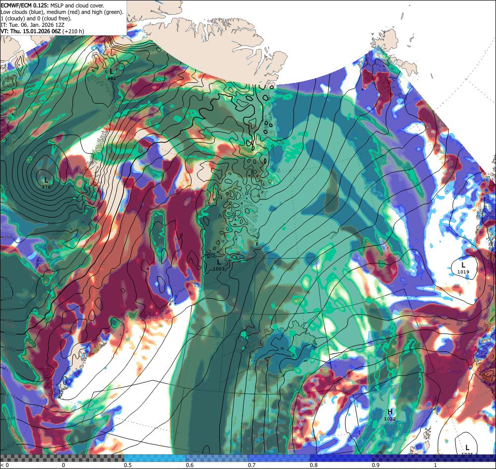Click the legend line "Low clouds (blue), medium (red) and high (green)."
This screenshot has height=469, width=496.
pos(62,12)
